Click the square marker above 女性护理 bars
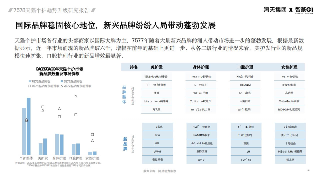 pos(92,134)
